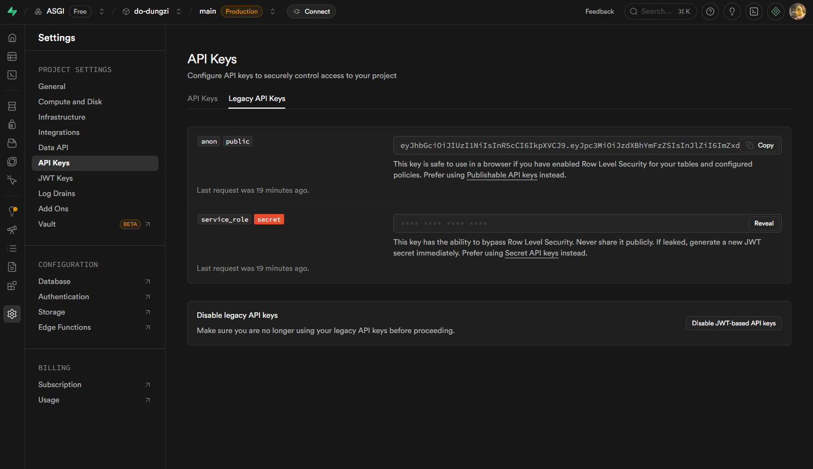Open Authentication via the sidebar lock icon

point(12,124)
